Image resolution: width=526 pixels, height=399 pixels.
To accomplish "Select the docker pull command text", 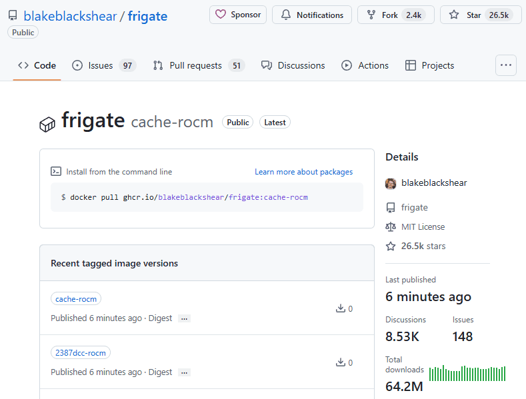I will point(185,197).
